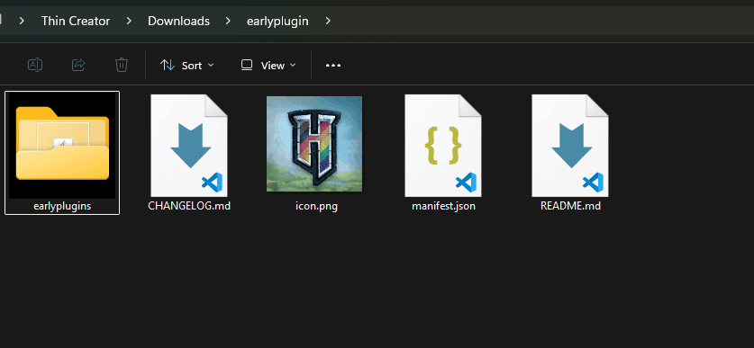
Task: Select the CHANGELOG.md file icon
Action: tap(189, 146)
